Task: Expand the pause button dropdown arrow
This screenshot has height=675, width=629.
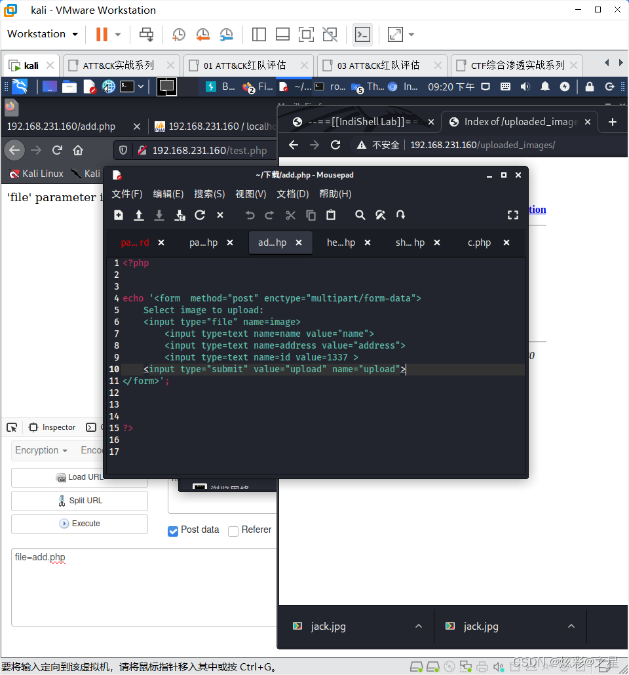Action: tap(117, 35)
